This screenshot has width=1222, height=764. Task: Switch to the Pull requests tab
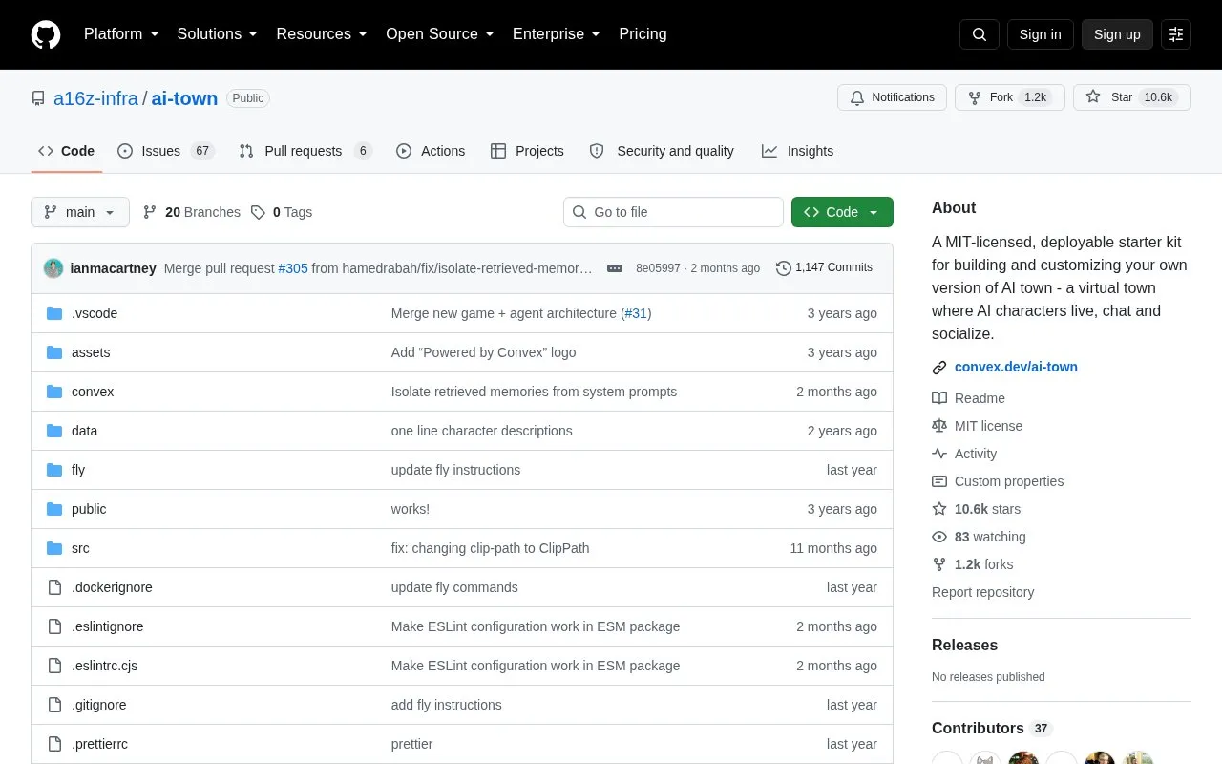(x=305, y=151)
